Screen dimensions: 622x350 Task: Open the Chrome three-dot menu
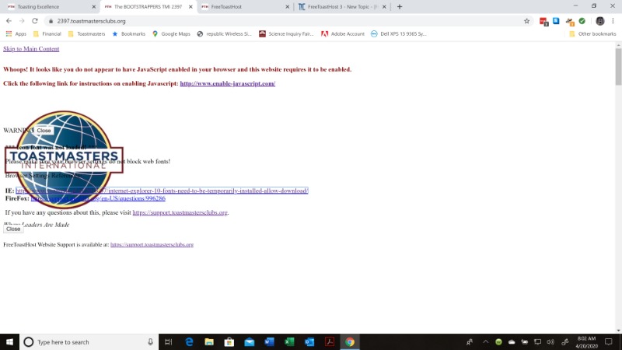pyautogui.click(x=614, y=21)
